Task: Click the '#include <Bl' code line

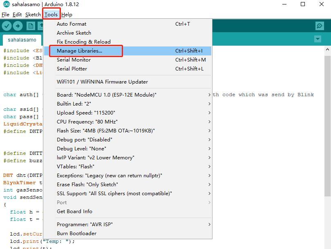Action: [23, 58]
